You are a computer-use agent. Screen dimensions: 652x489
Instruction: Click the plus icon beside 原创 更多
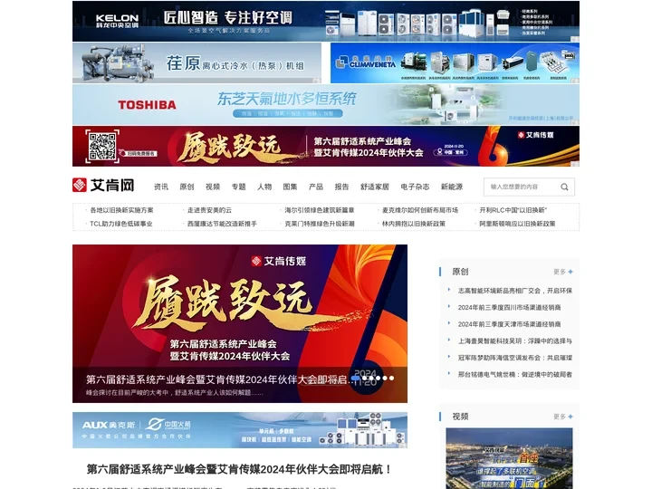click(x=570, y=272)
